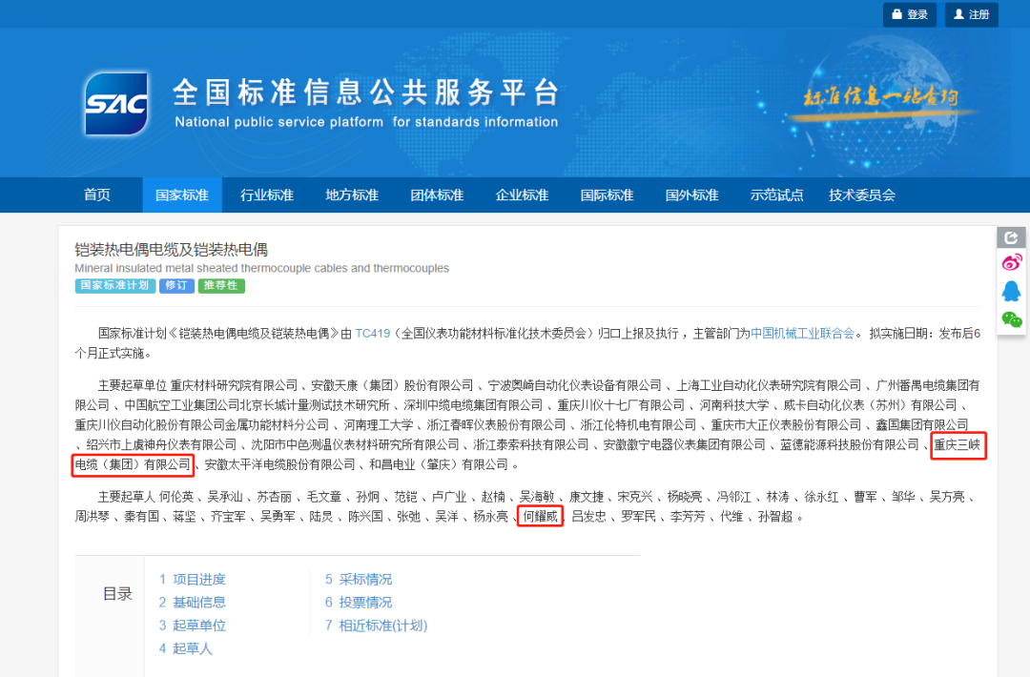This screenshot has height=677, width=1030.
Task: Share page via WeChat icon
Action: [1012, 319]
